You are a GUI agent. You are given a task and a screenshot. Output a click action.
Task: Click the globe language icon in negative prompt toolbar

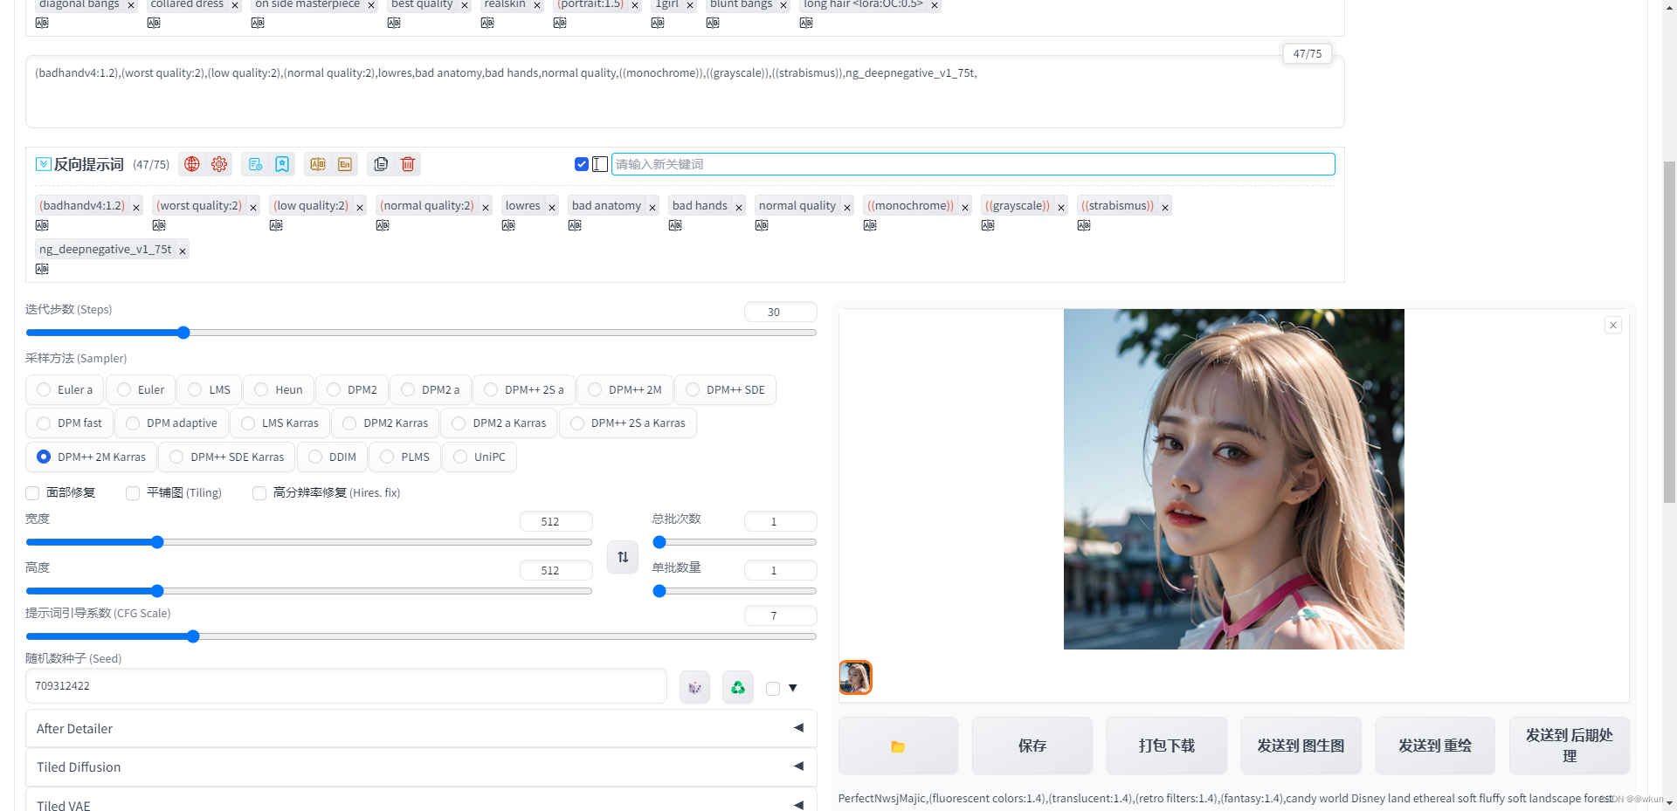[x=192, y=164]
